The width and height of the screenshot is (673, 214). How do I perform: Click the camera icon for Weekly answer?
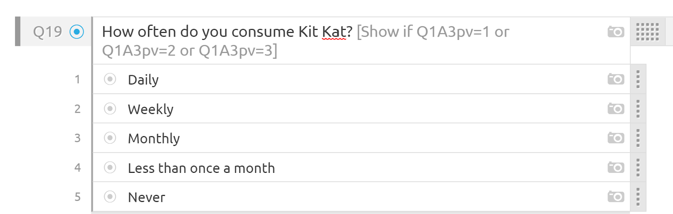[x=616, y=109]
